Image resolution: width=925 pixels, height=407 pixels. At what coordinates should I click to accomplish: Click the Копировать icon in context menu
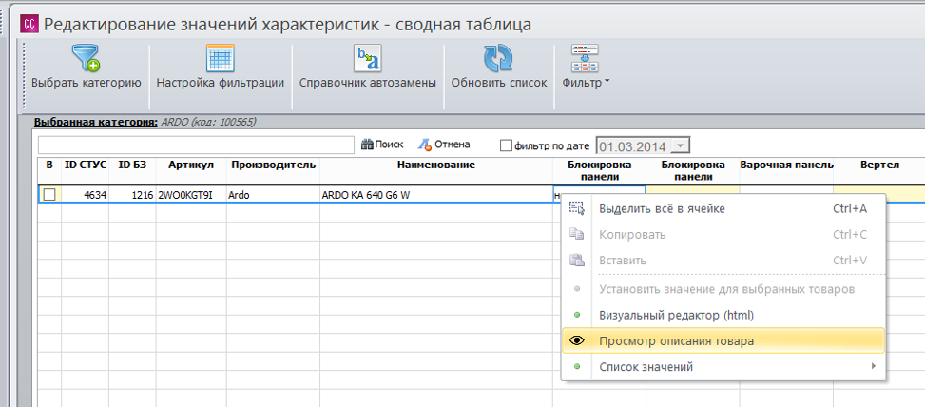tap(576, 234)
